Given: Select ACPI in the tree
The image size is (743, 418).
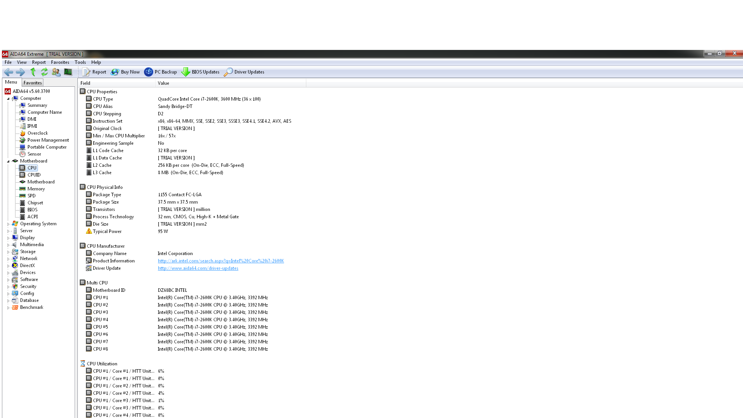Looking at the screenshot, I should click(33, 217).
